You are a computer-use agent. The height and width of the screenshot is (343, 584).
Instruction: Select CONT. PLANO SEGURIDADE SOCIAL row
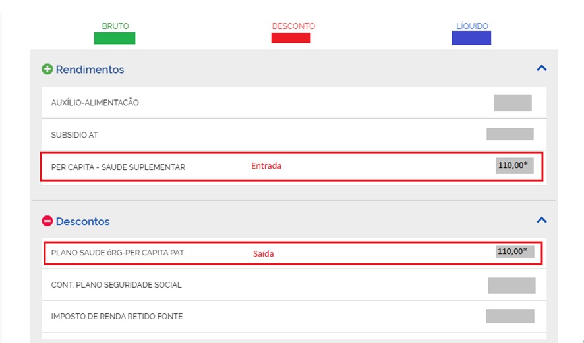click(x=116, y=285)
